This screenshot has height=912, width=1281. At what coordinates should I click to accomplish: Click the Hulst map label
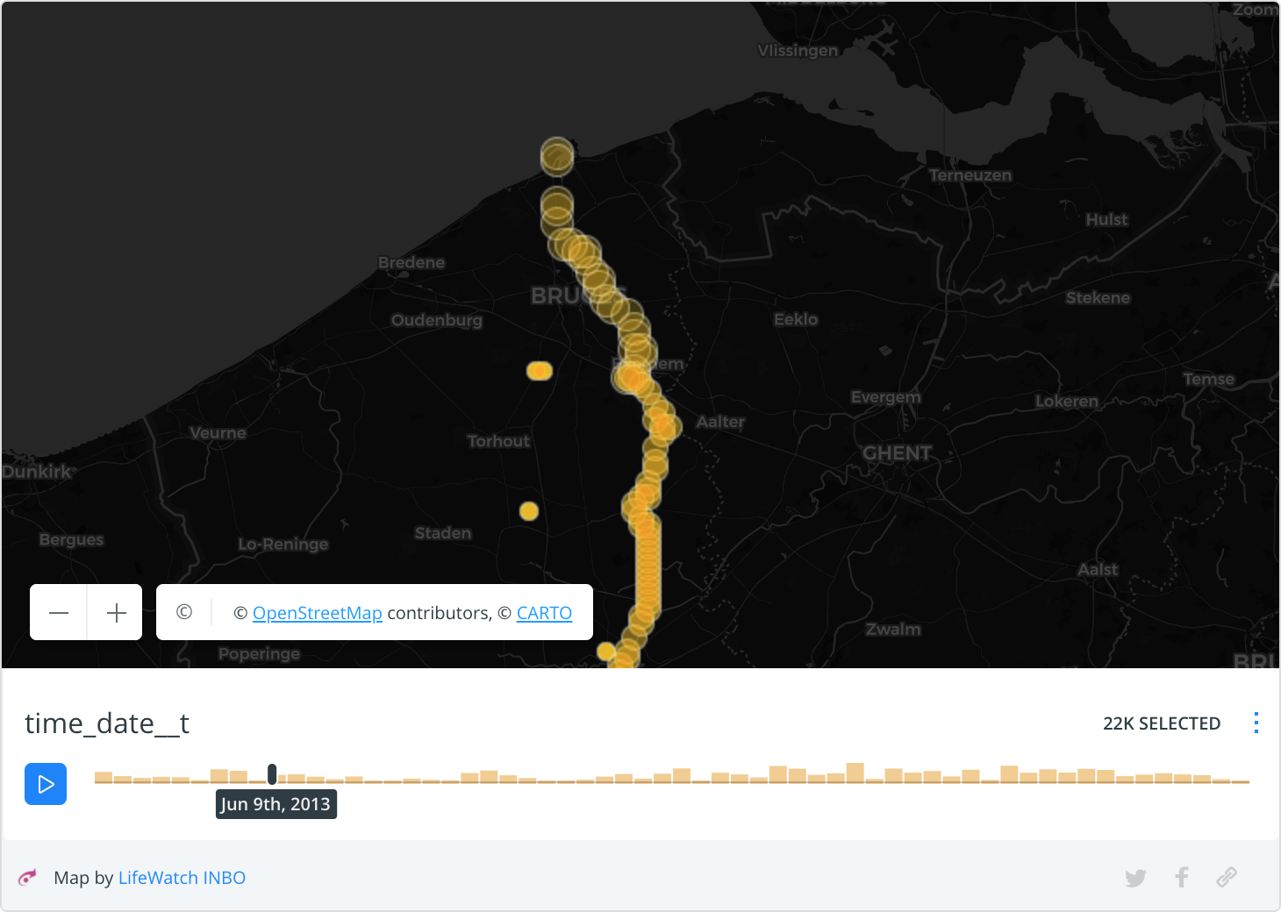pos(1106,219)
